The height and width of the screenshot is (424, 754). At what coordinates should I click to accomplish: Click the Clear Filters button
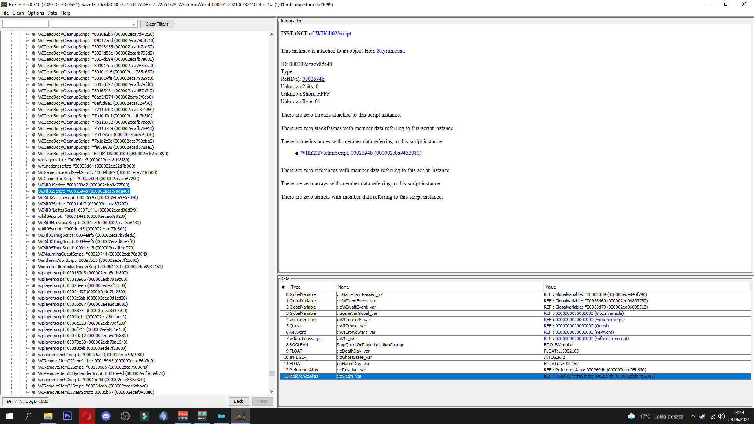[157, 24]
